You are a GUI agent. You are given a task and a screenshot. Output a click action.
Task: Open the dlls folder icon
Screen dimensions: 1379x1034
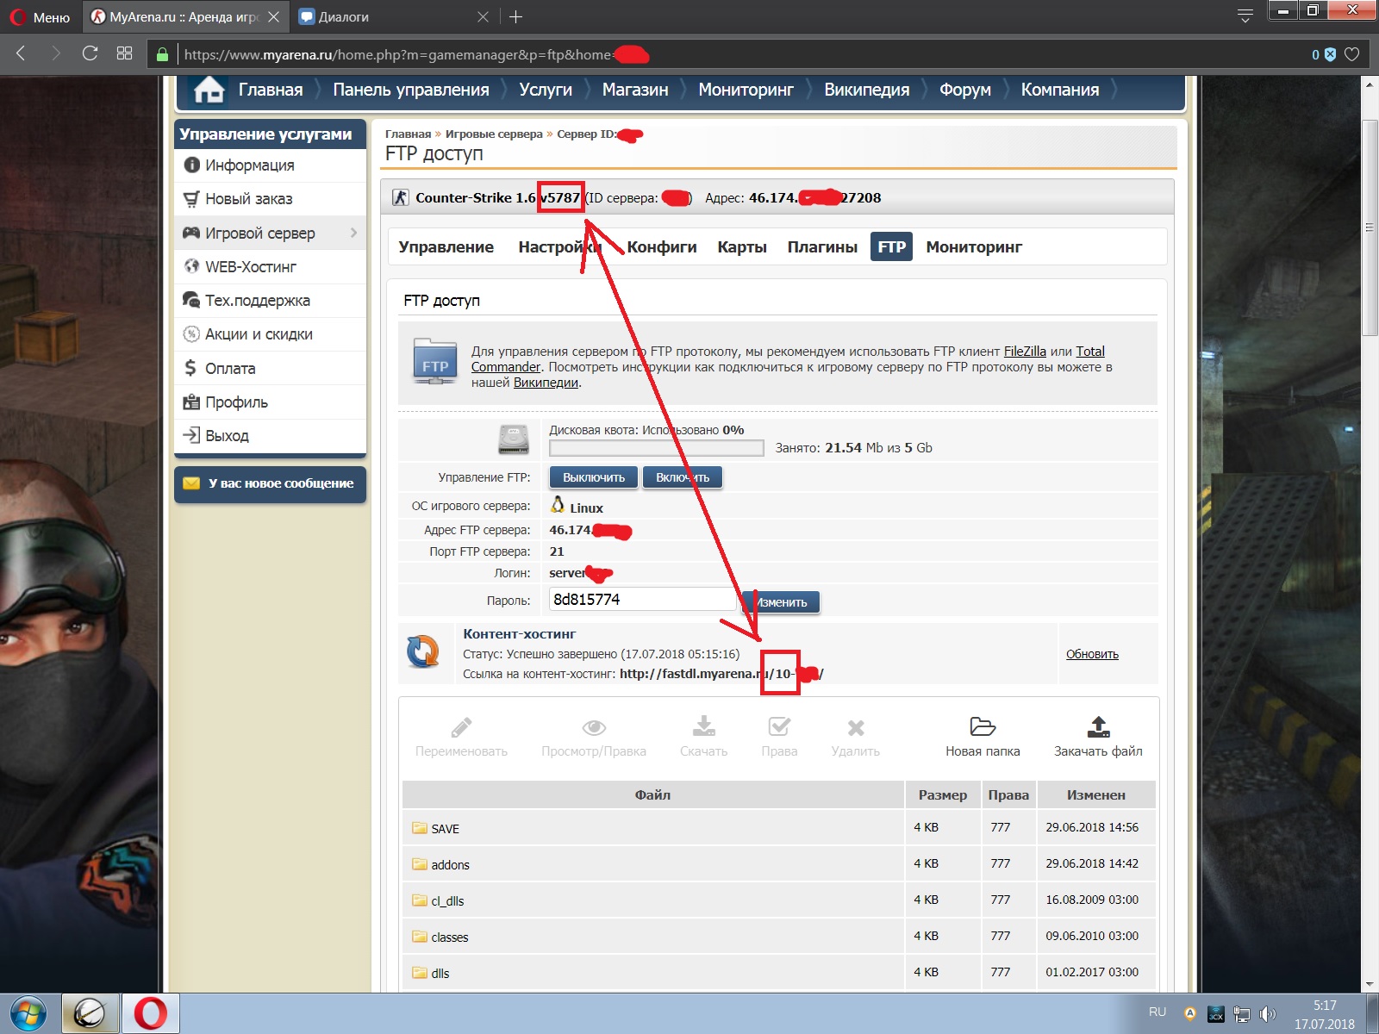(x=420, y=973)
